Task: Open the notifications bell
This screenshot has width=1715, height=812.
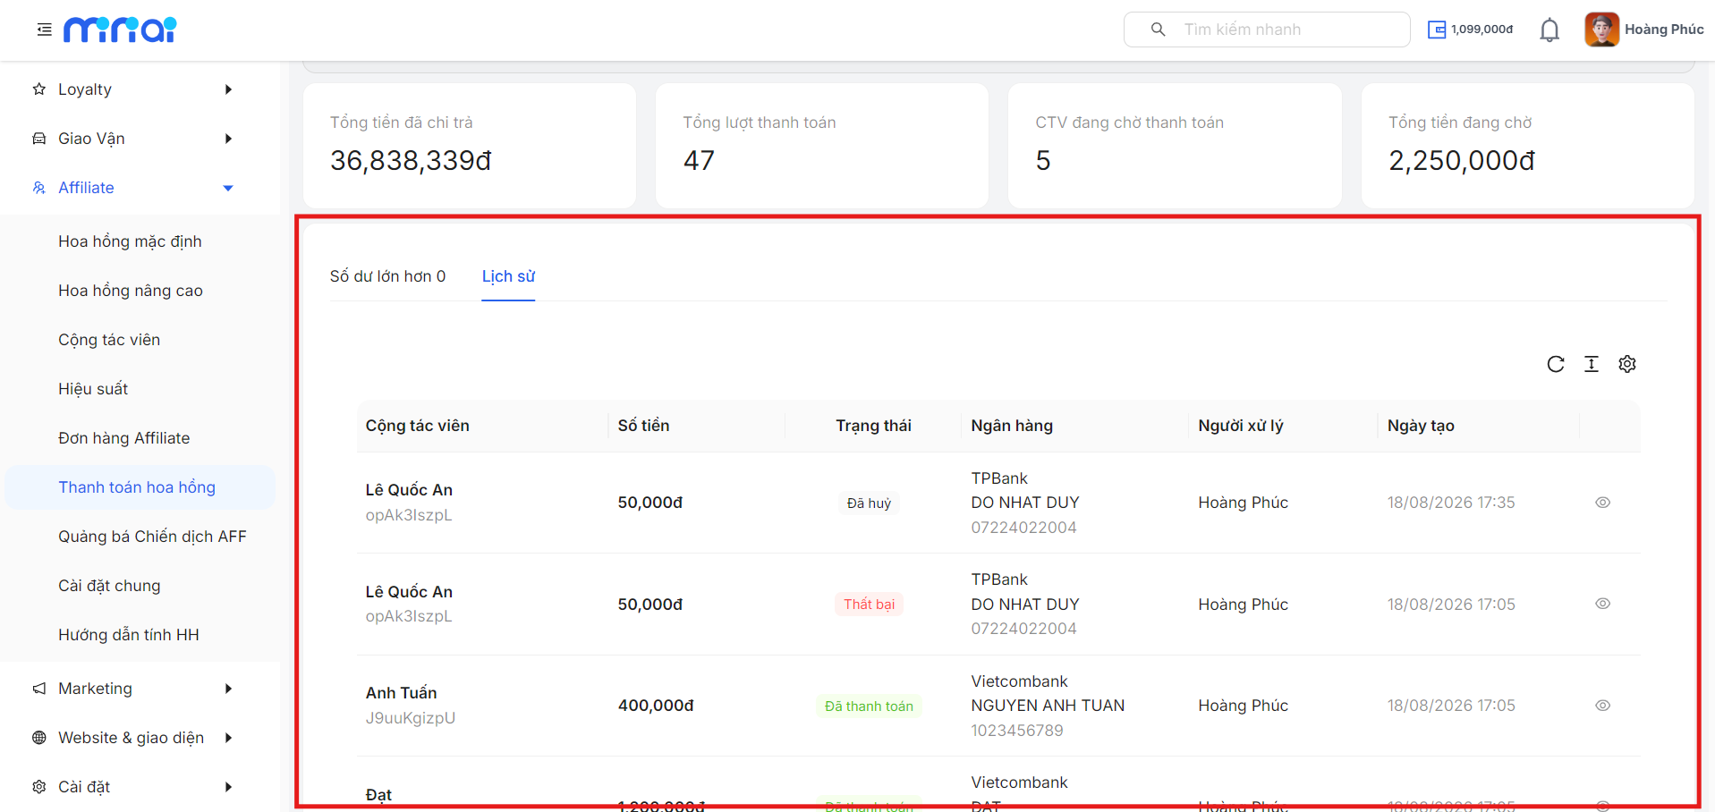Action: coord(1549,30)
